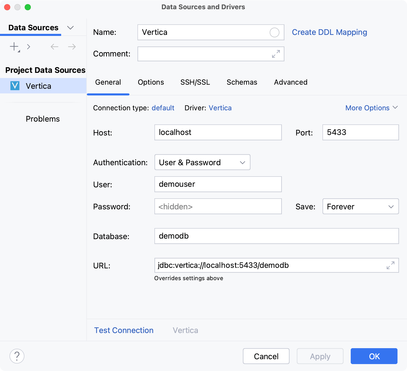Open the Authentication dropdown
The image size is (407, 371).
202,162
